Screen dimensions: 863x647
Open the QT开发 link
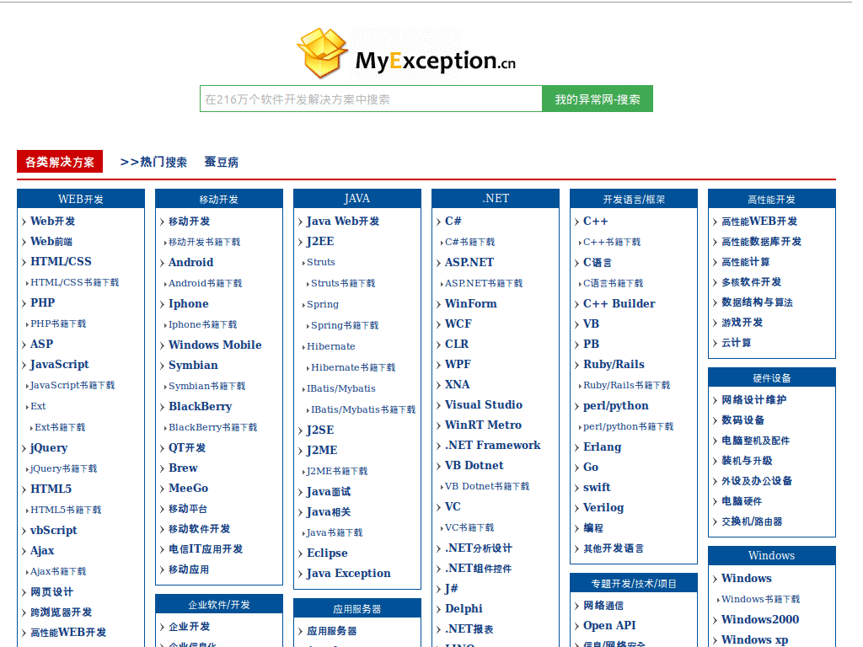pyautogui.click(x=187, y=448)
